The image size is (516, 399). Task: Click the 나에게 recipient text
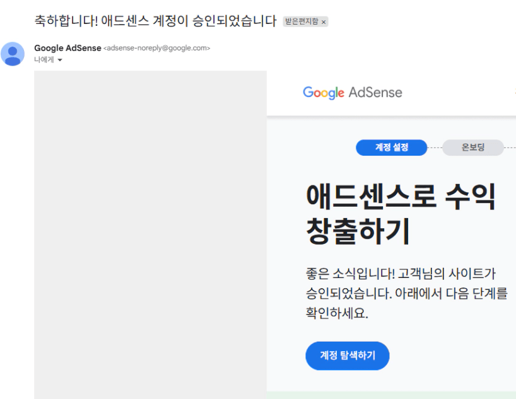44,59
